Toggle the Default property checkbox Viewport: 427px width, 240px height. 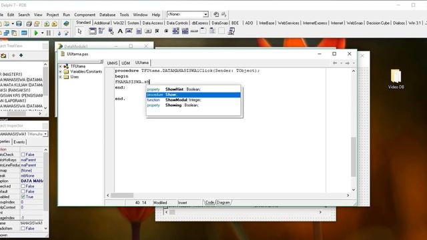coord(23,191)
